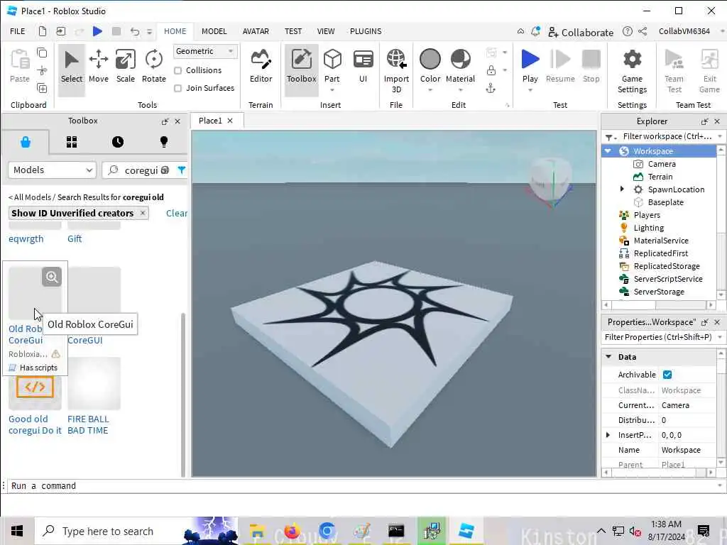
Task: Click the Anchor tool icon
Action: pos(491,88)
